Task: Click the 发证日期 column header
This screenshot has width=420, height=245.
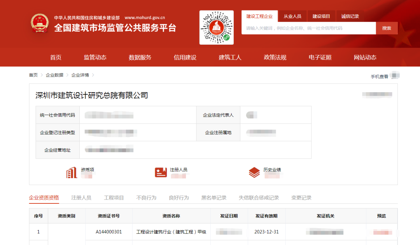Action: tap(229, 216)
